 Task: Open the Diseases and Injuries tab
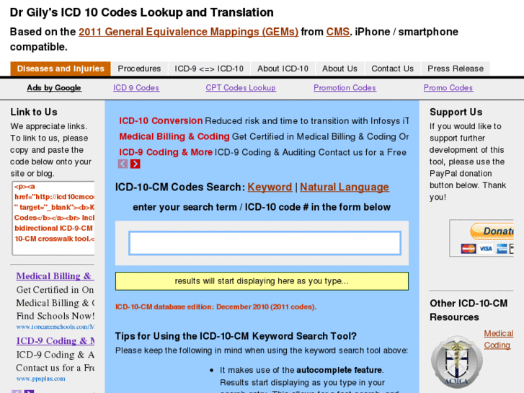click(x=61, y=69)
